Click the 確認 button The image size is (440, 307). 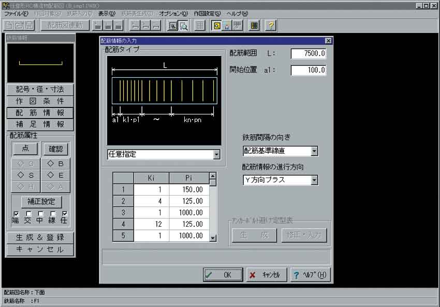55,149
